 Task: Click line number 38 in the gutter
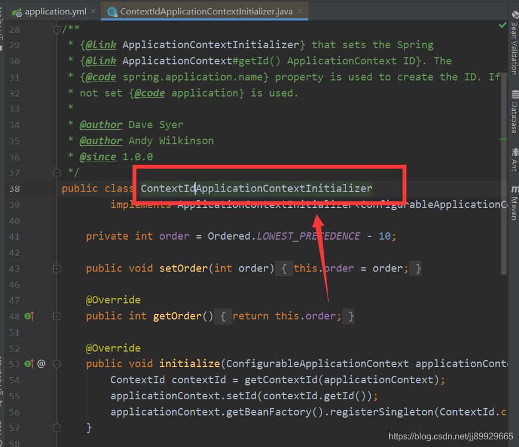point(14,189)
